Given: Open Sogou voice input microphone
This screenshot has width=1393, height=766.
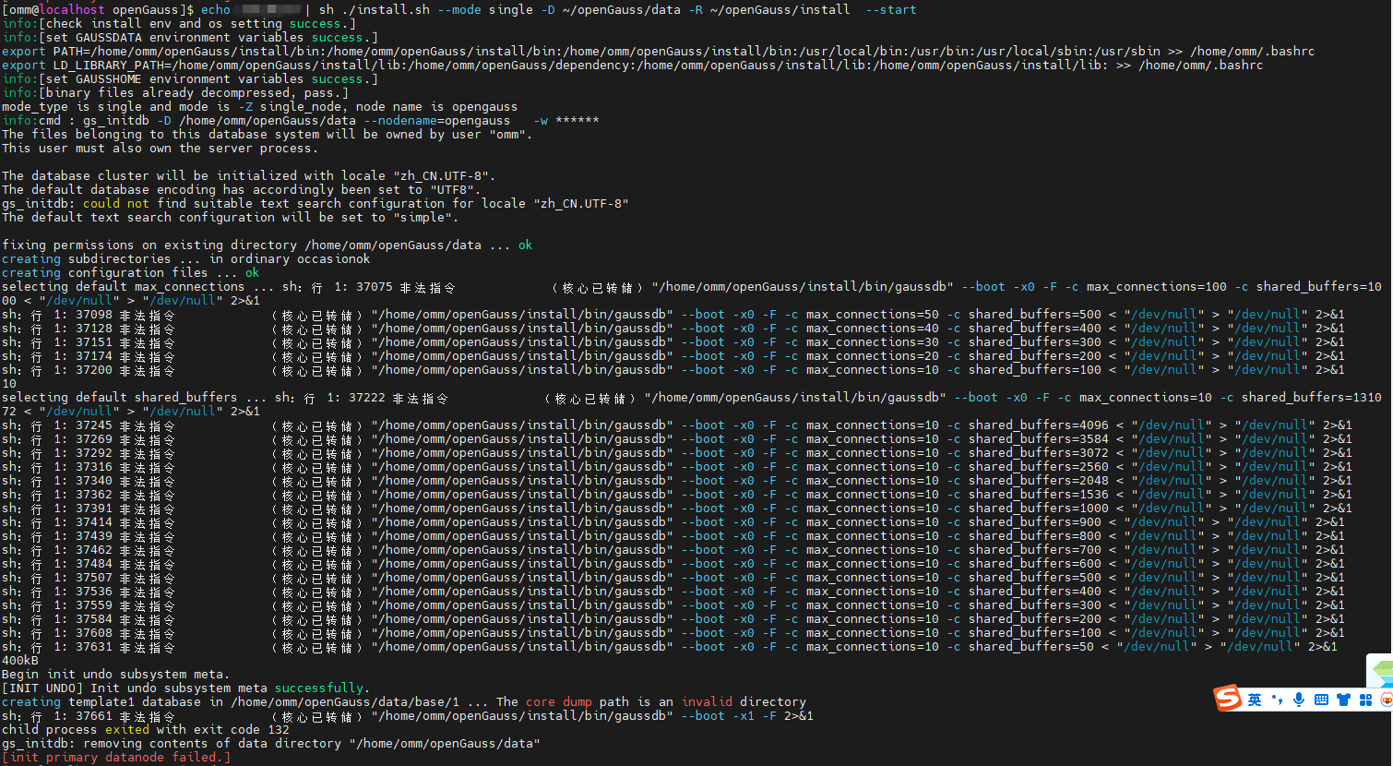Looking at the screenshot, I should [1299, 700].
